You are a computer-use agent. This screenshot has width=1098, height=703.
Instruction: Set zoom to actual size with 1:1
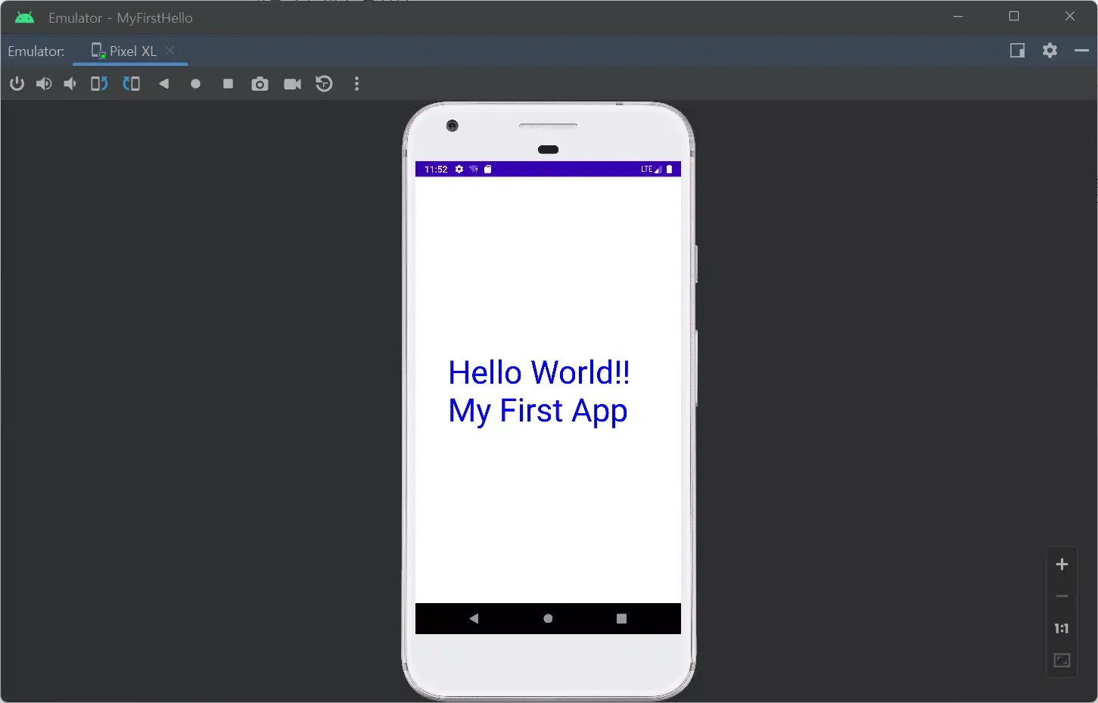(x=1060, y=628)
